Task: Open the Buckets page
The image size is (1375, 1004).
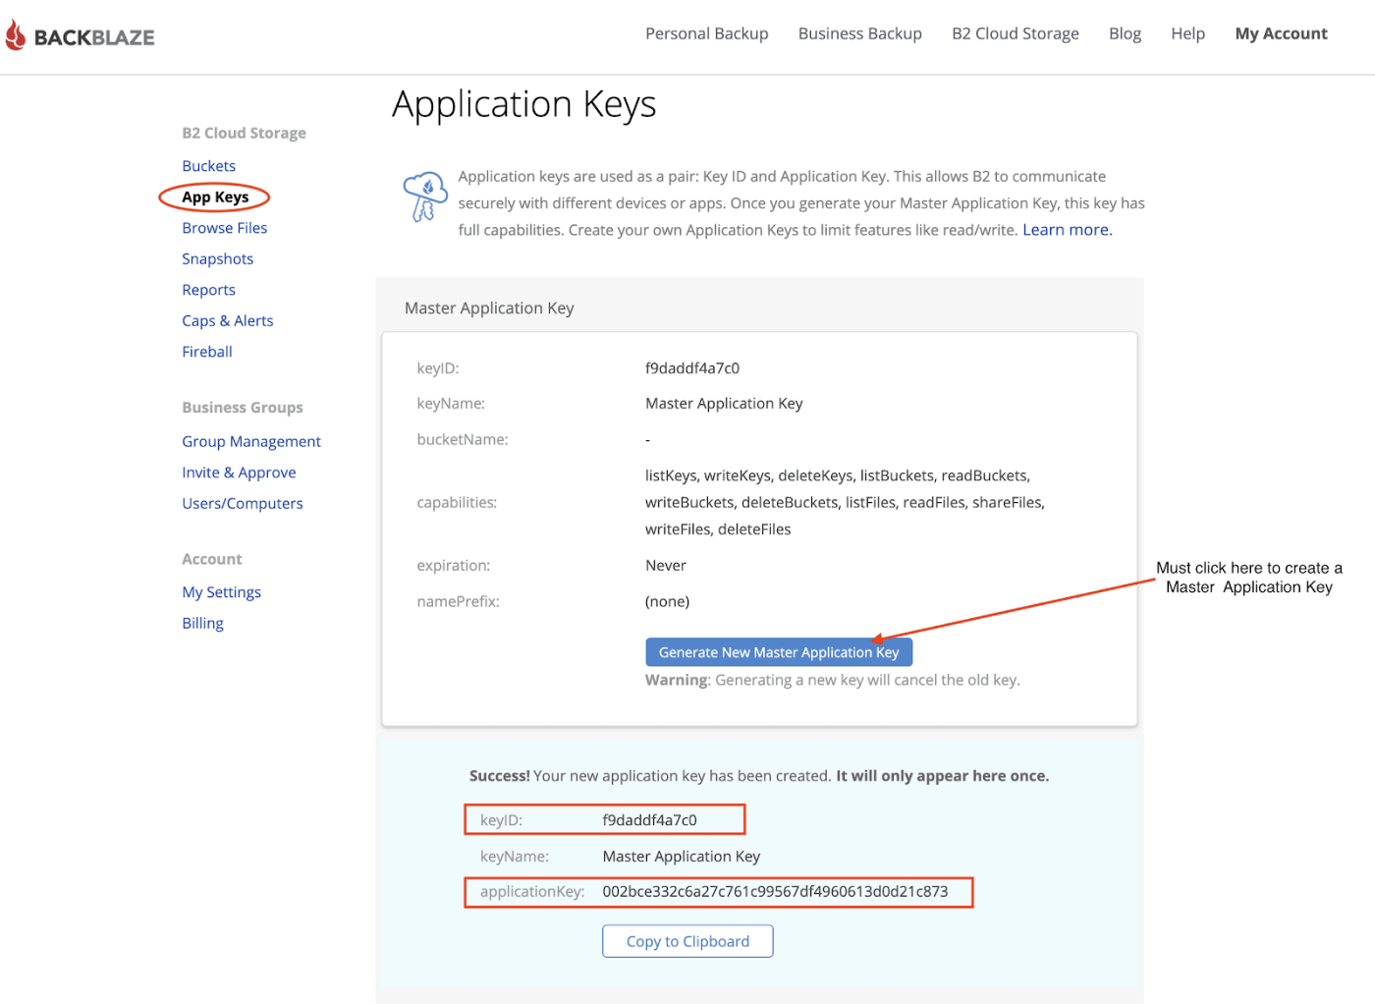Action: coord(208,165)
